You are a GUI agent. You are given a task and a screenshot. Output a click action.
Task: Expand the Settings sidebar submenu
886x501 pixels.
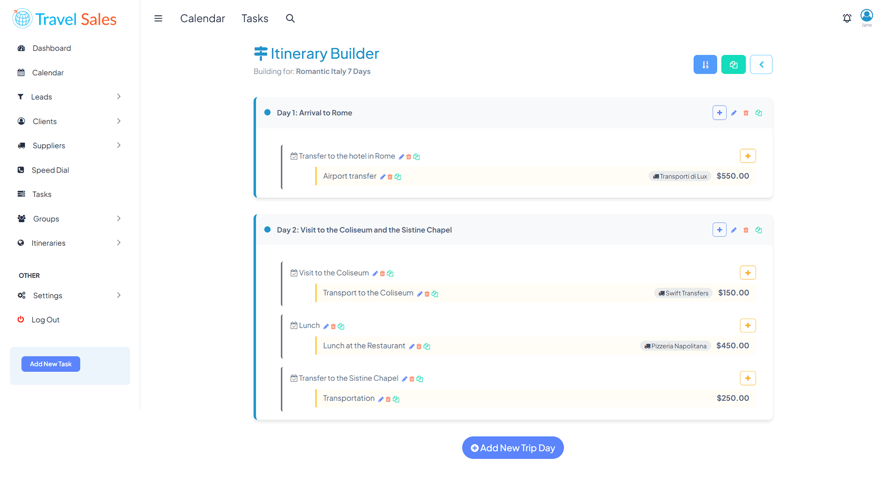(118, 296)
